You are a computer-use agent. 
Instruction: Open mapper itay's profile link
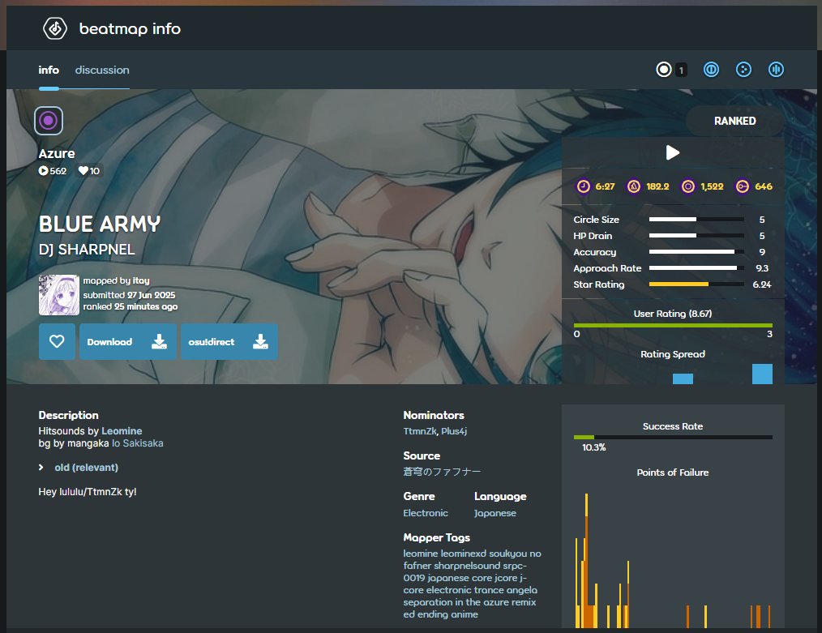(141, 281)
